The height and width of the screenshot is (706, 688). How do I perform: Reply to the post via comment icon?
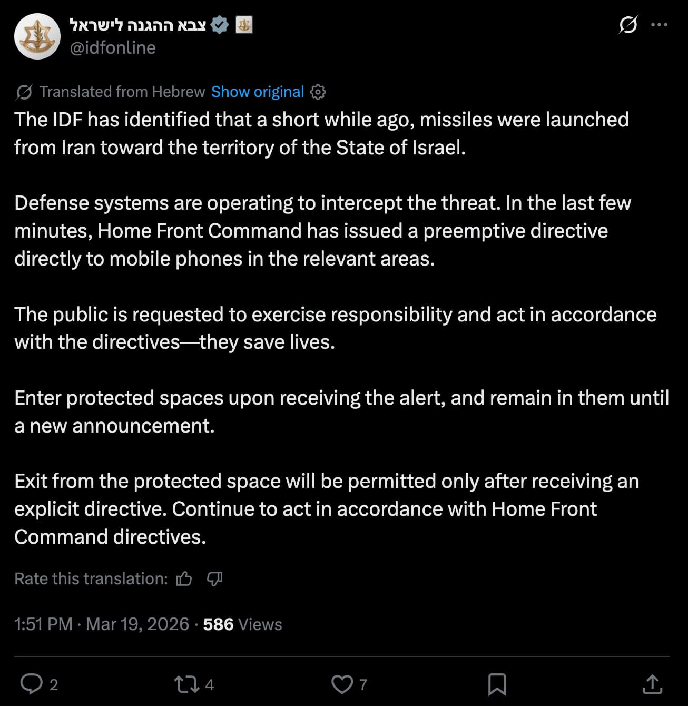pos(32,684)
